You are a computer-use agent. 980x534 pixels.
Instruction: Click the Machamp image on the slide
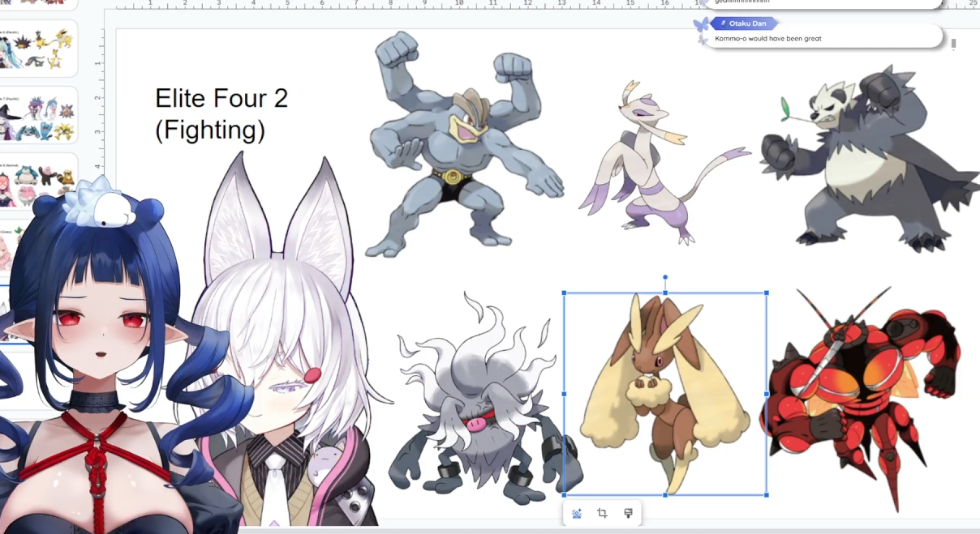point(465,144)
